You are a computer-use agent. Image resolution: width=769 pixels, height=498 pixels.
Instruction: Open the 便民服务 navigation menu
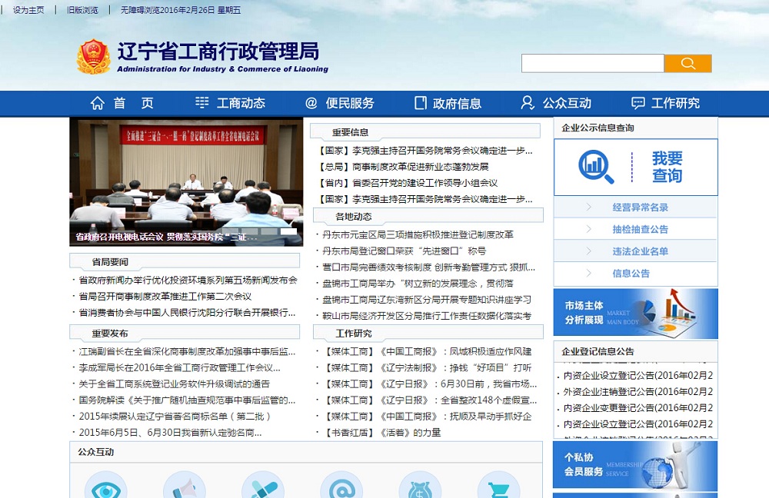coord(350,103)
